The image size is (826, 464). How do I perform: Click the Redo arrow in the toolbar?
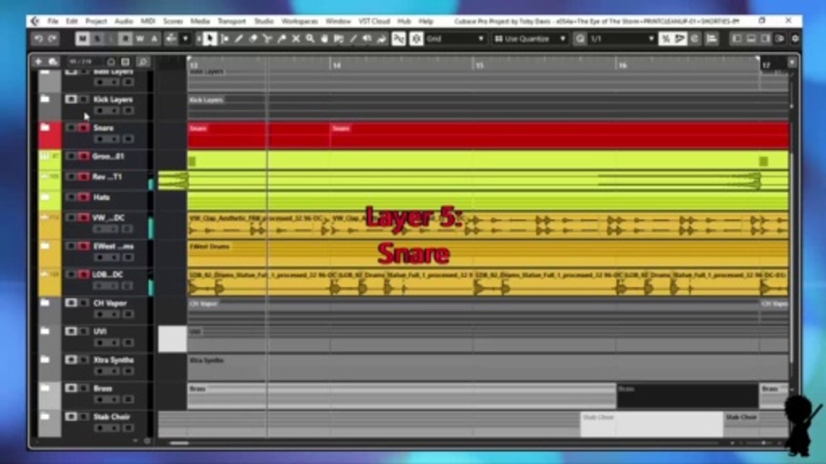pos(52,39)
